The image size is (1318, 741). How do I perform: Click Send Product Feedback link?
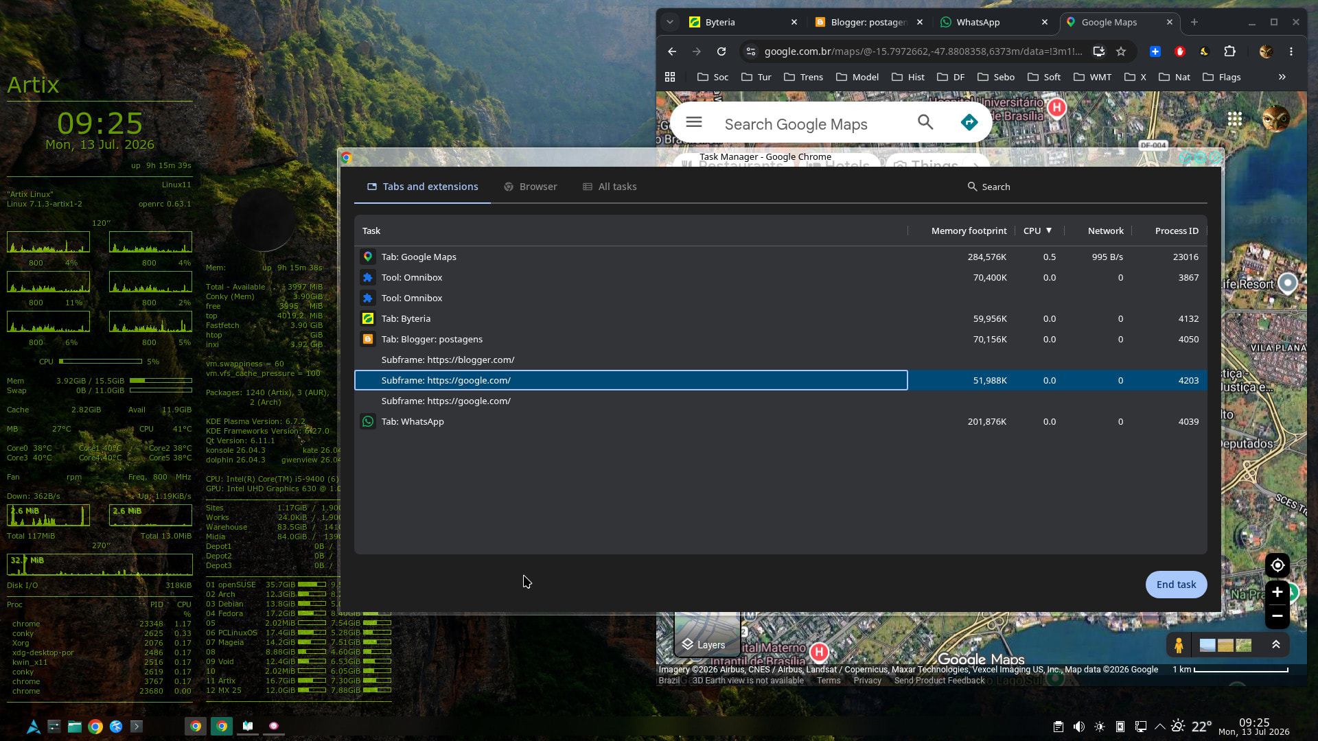(x=939, y=681)
